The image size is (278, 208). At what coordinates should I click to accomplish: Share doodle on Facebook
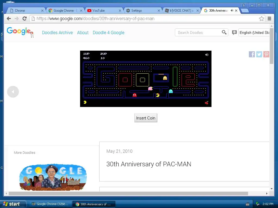(252, 54)
